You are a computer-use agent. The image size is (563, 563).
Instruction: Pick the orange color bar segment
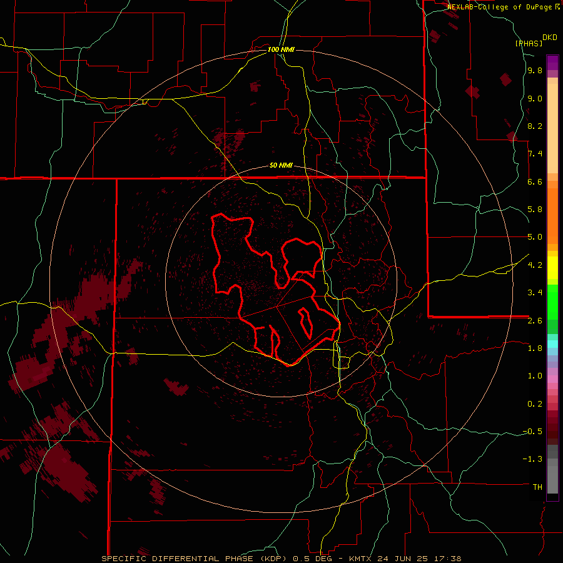[552, 216]
